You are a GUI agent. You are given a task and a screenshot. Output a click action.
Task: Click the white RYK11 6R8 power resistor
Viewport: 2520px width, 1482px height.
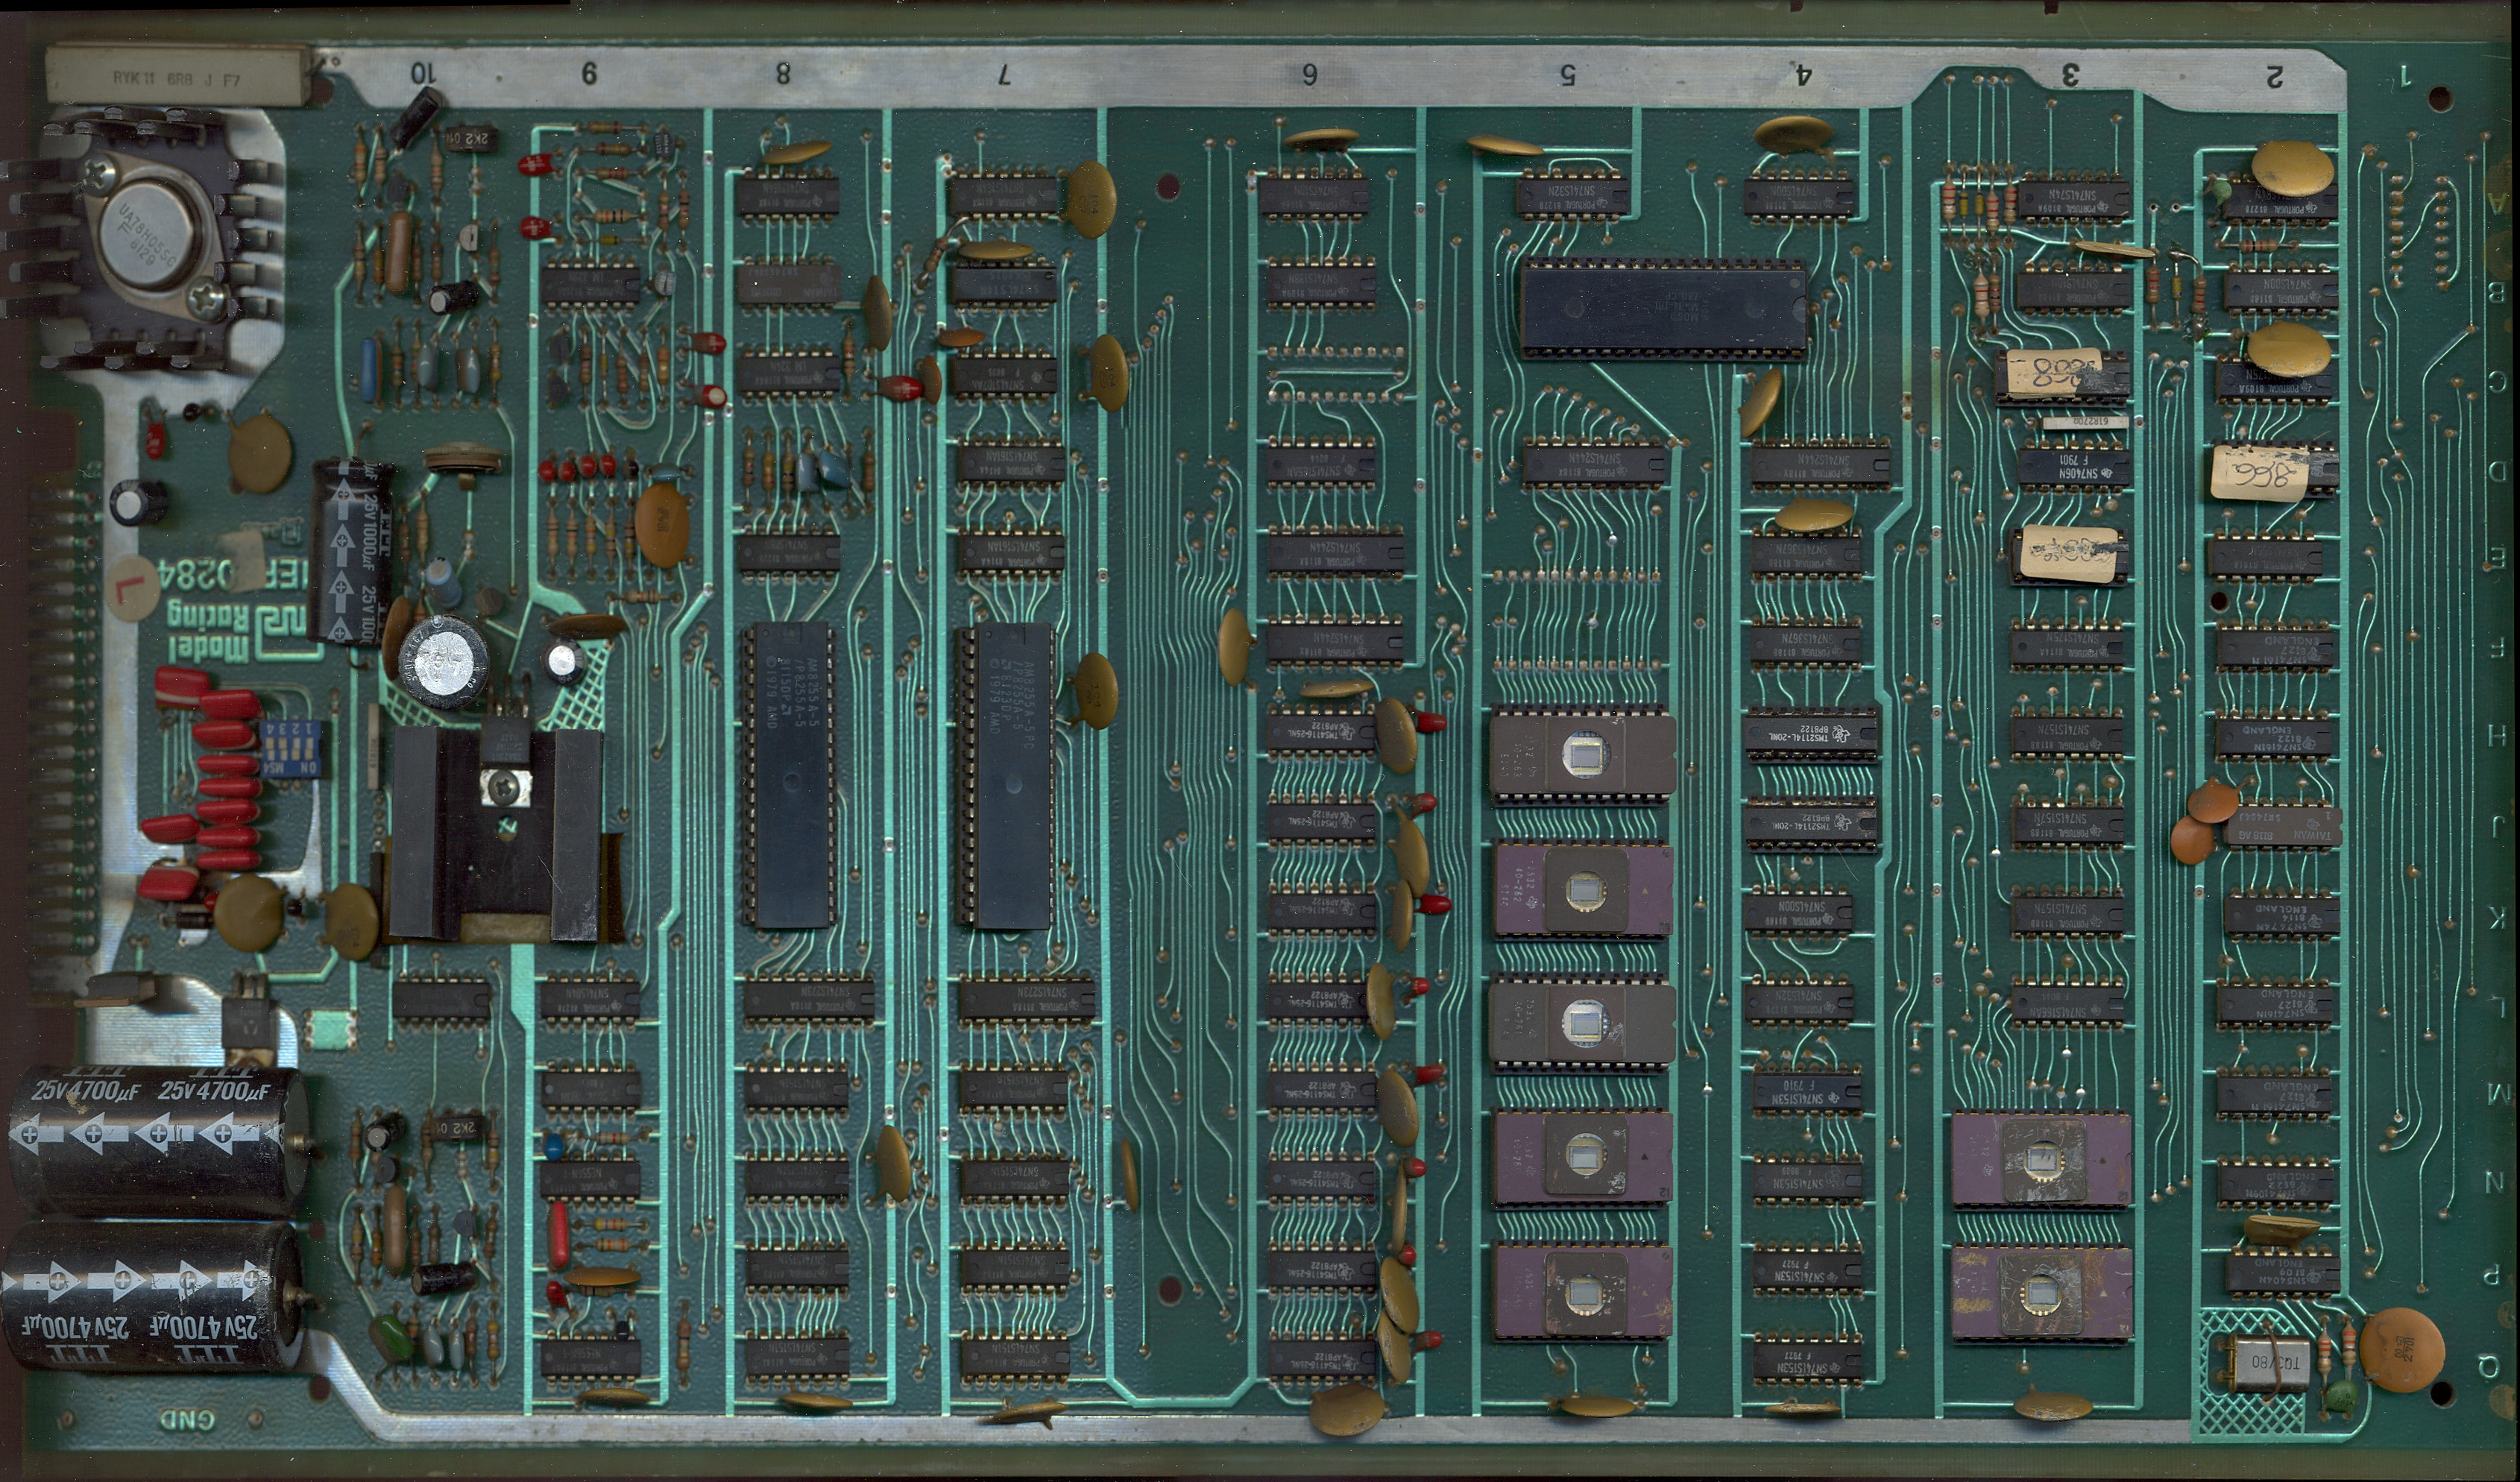click(x=177, y=76)
